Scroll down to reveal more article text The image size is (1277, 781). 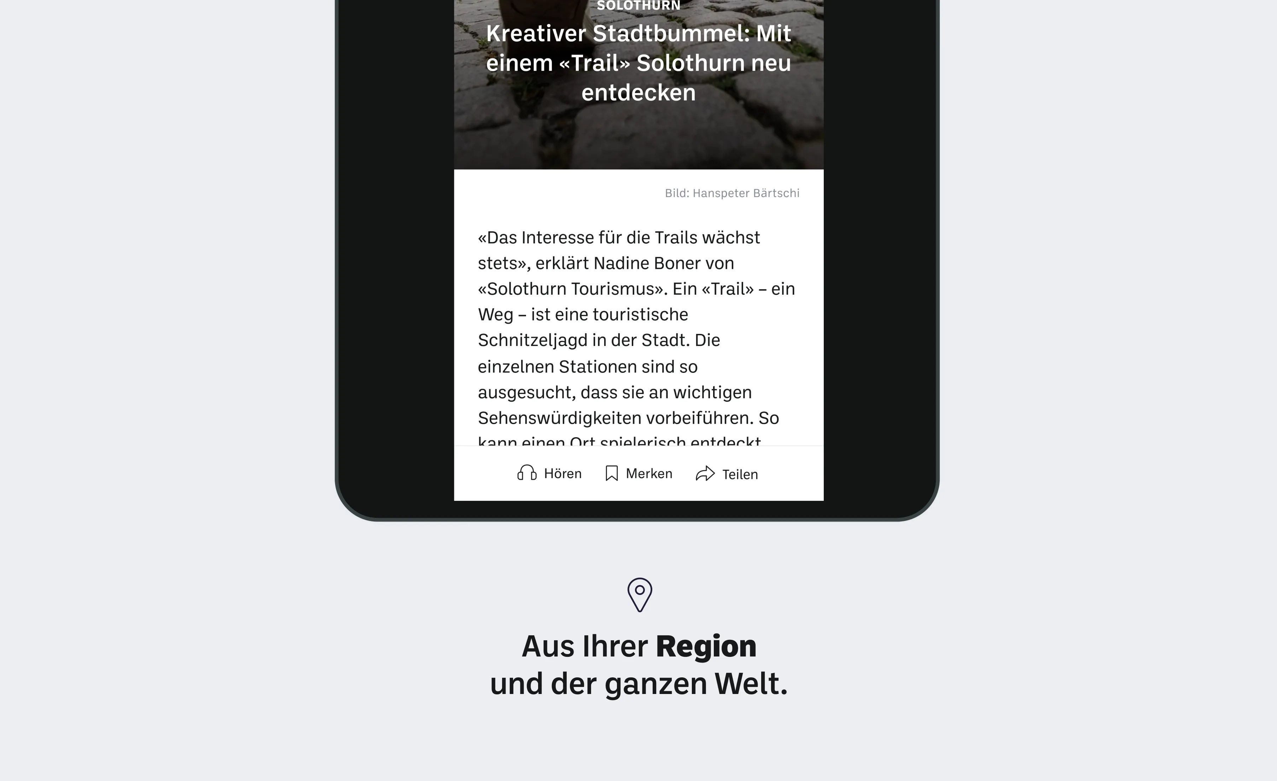(638, 337)
